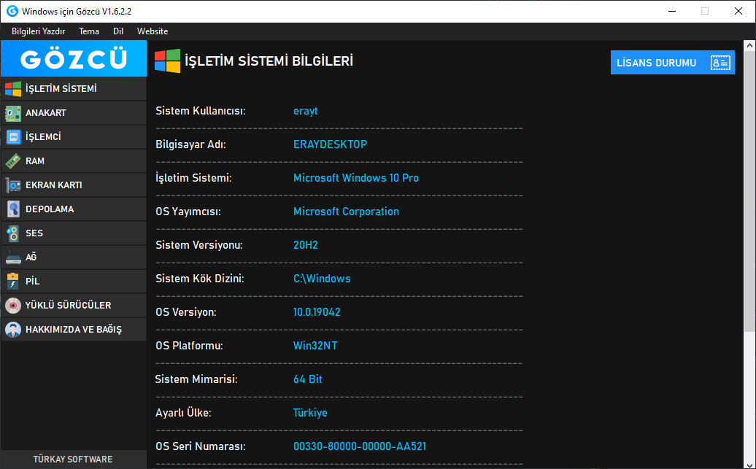
Task: Click the system version value 20H2
Action: [x=306, y=245]
